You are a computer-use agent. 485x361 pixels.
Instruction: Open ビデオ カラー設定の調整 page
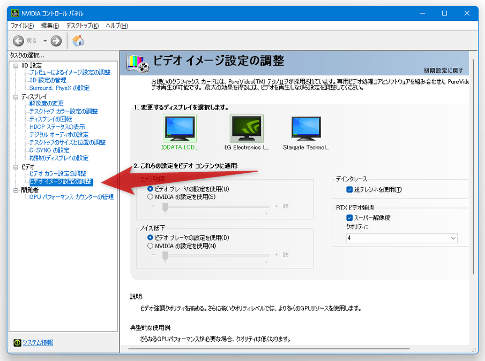57,173
